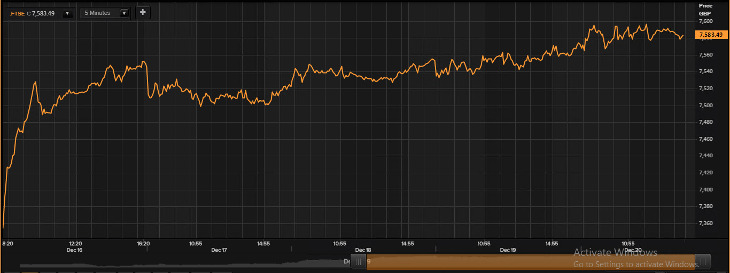The image size is (730, 273).
Task: Grab the right handle of the range slider
Action: click(704, 261)
